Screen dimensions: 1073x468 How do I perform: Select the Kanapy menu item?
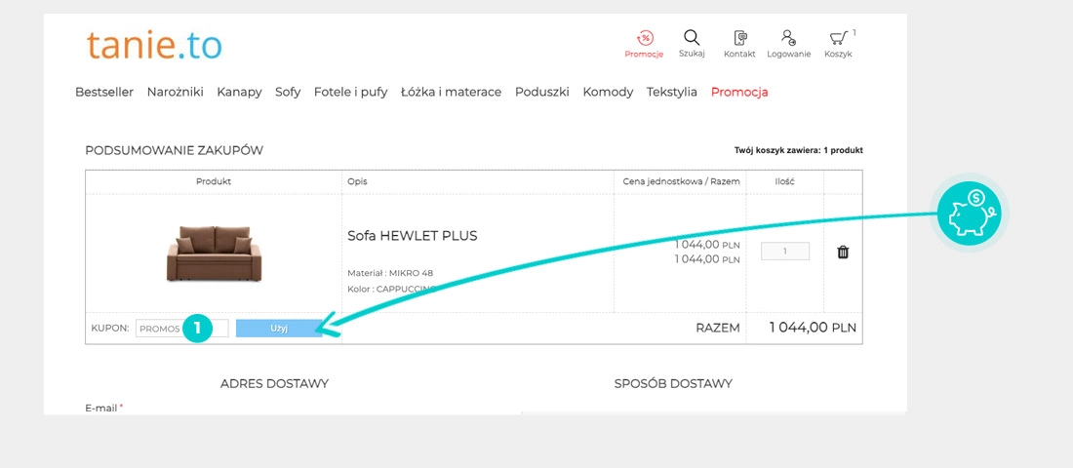239,92
